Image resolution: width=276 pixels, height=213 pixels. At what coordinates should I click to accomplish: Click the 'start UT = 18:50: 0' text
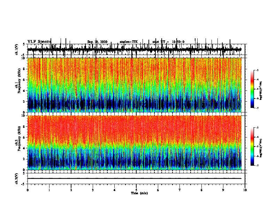coord(168,42)
